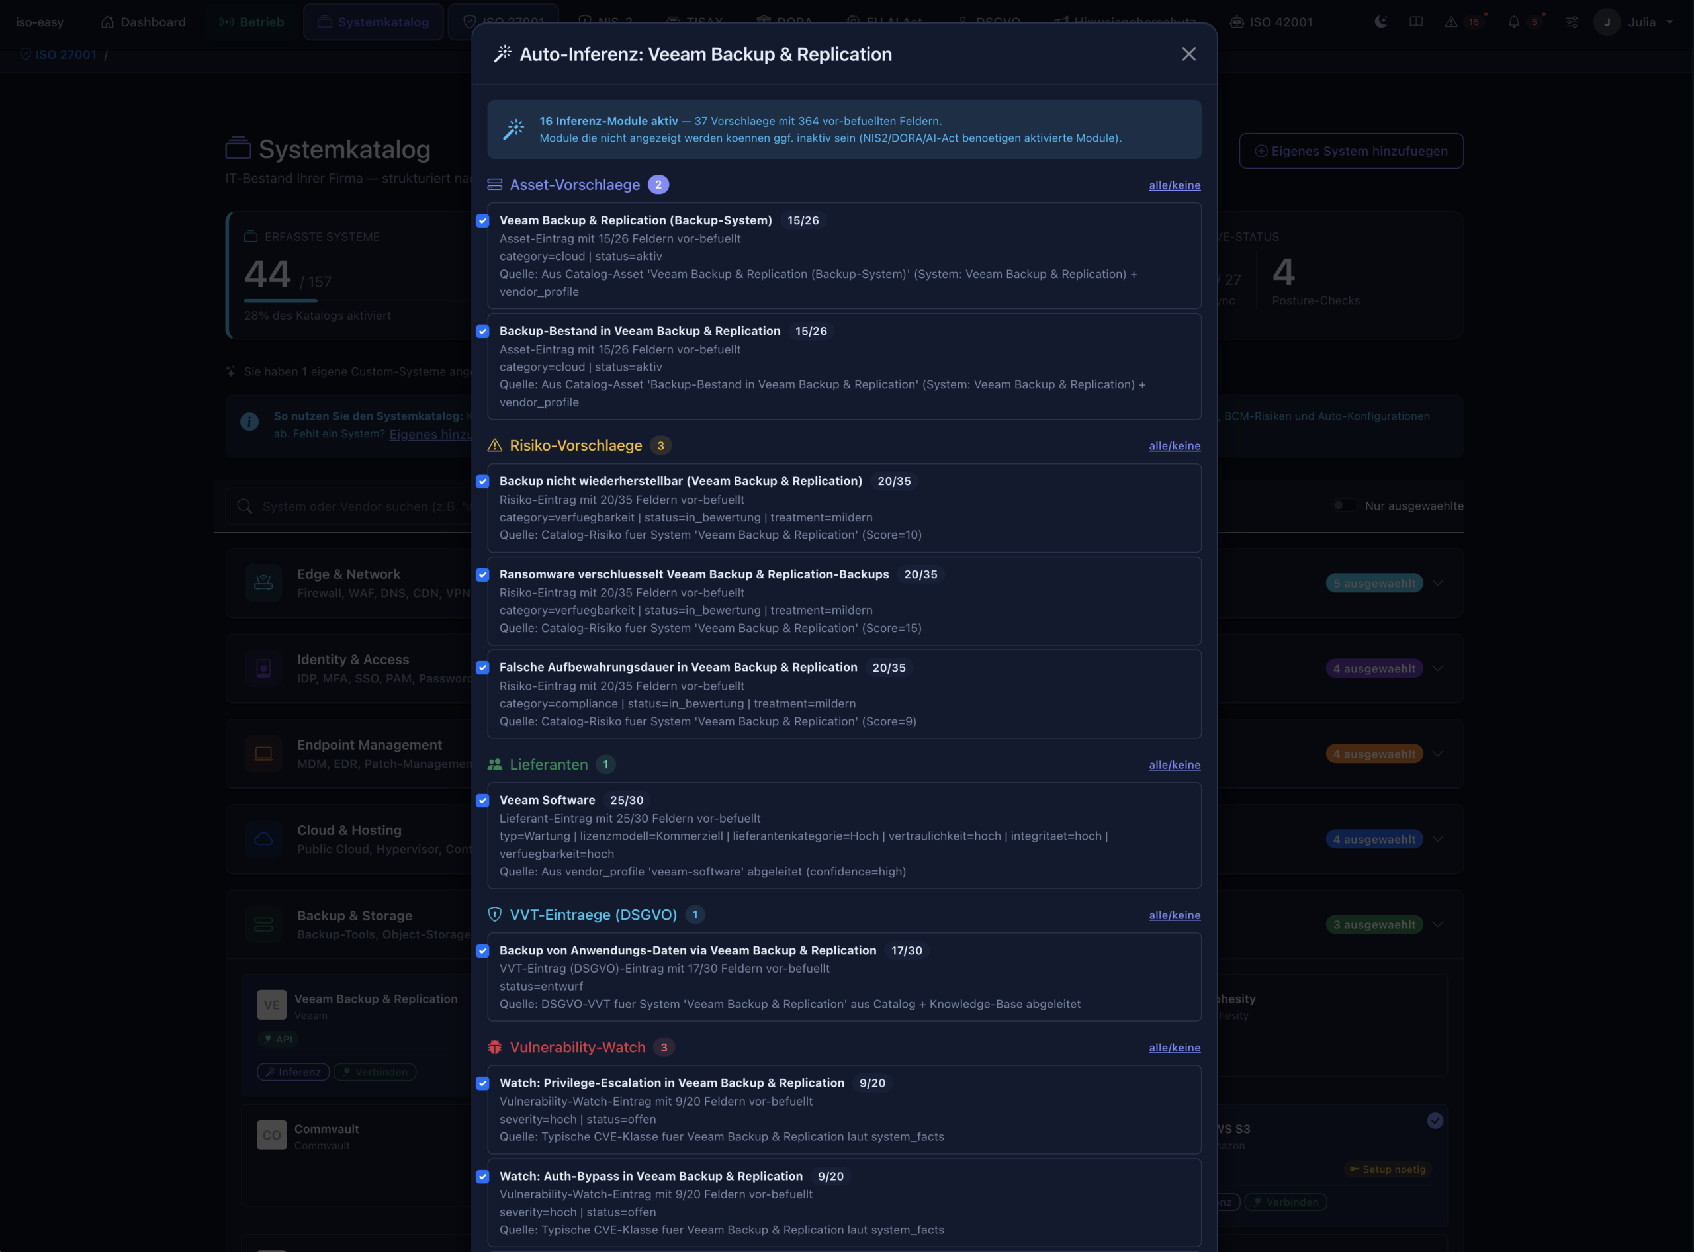Viewport: 1694px width, 1252px height.
Task: Click the Edge & Network icon in the sidebar
Action: (x=263, y=582)
